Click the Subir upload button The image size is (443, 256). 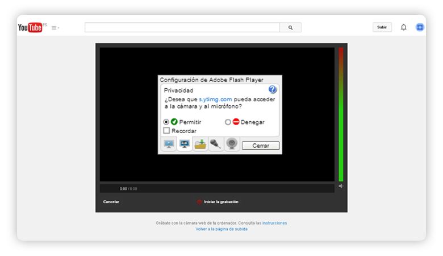point(382,27)
